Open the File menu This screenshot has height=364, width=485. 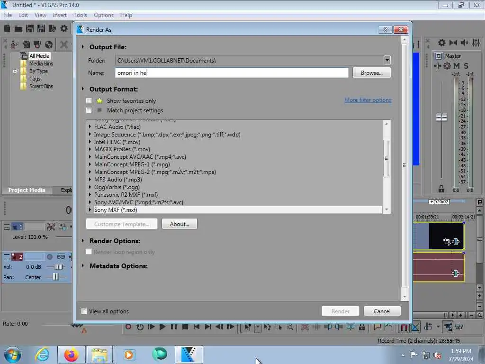8,15
